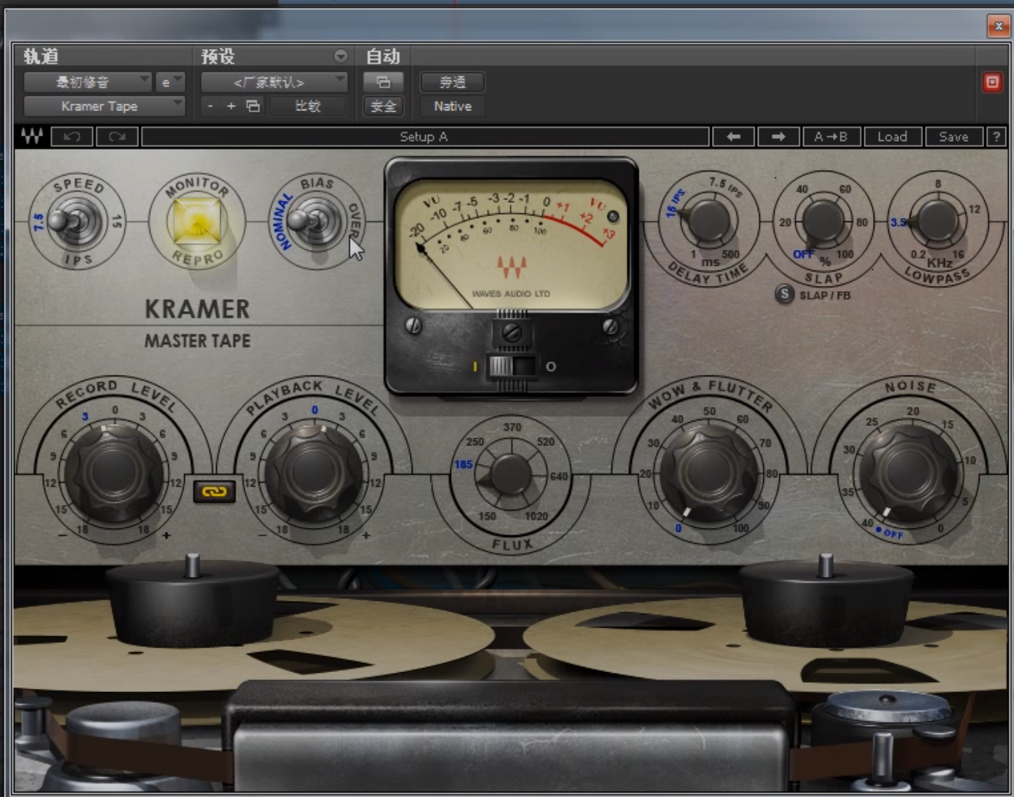Expand the 预设 menu arrow
The height and width of the screenshot is (797, 1014).
click(x=340, y=57)
